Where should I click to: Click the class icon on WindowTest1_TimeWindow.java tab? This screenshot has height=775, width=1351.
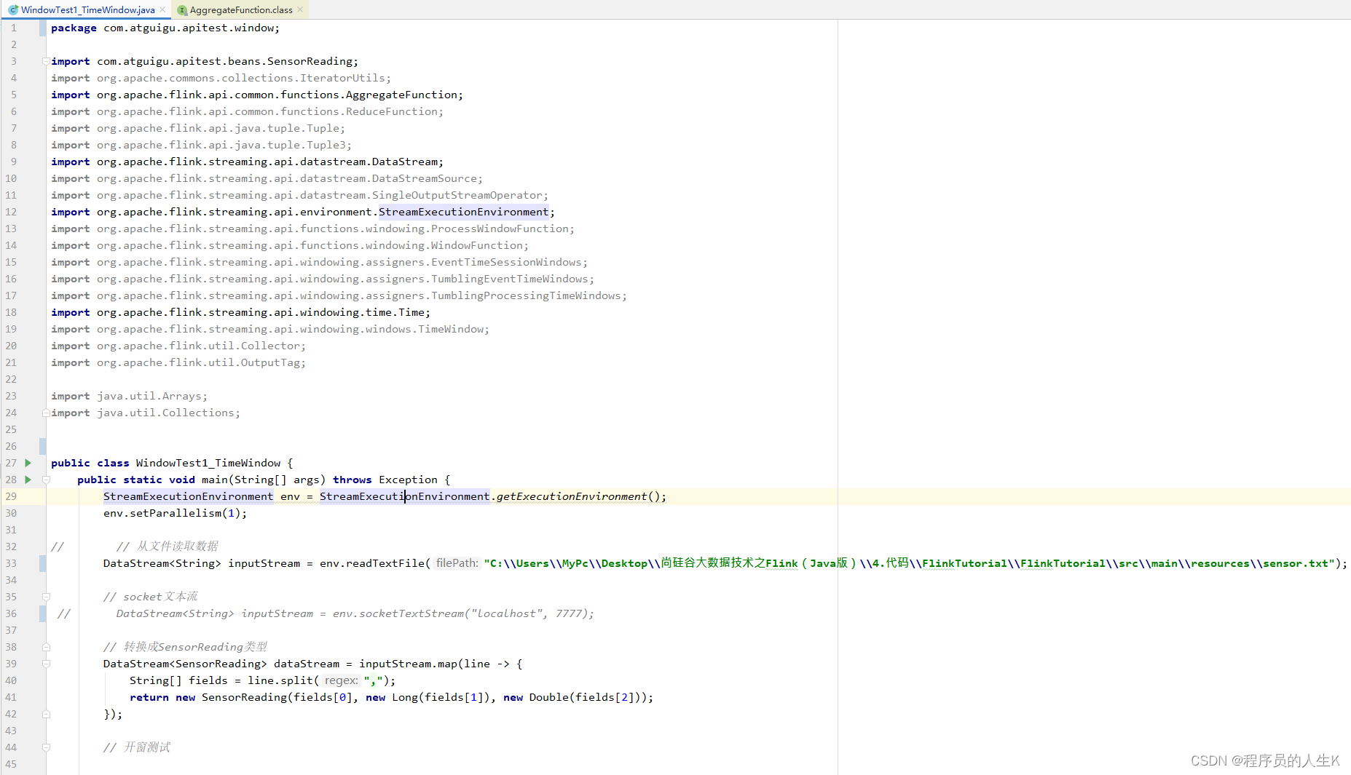13,9
